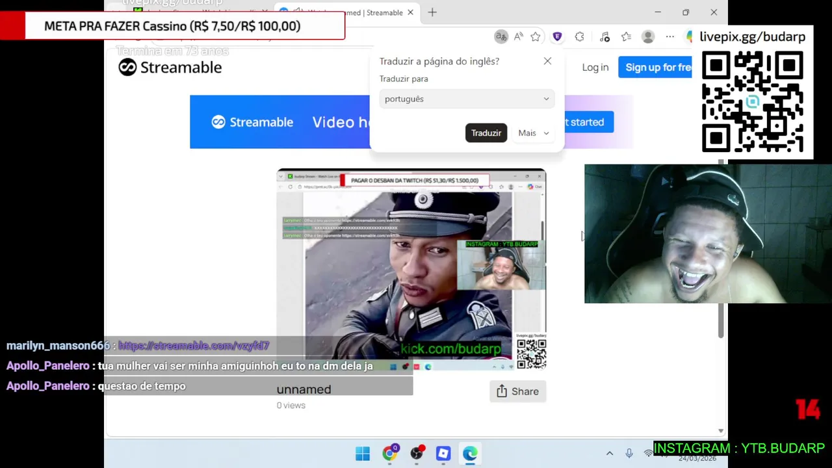Open the Windows Start menu
This screenshot has height=468, width=832.
[x=363, y=453]
